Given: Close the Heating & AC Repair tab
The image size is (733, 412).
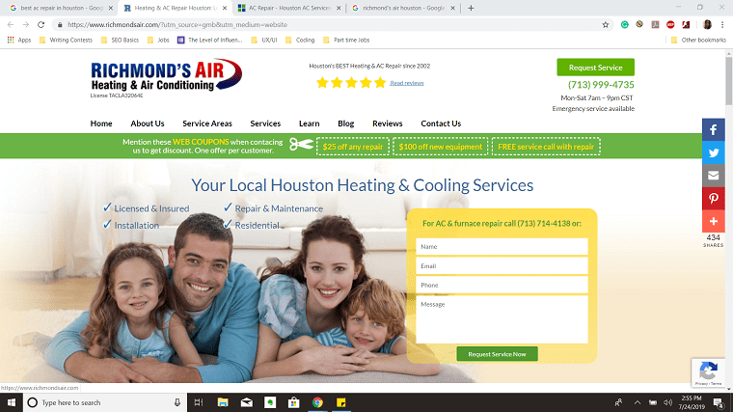Looking at the screenshot, I should 225,8.
